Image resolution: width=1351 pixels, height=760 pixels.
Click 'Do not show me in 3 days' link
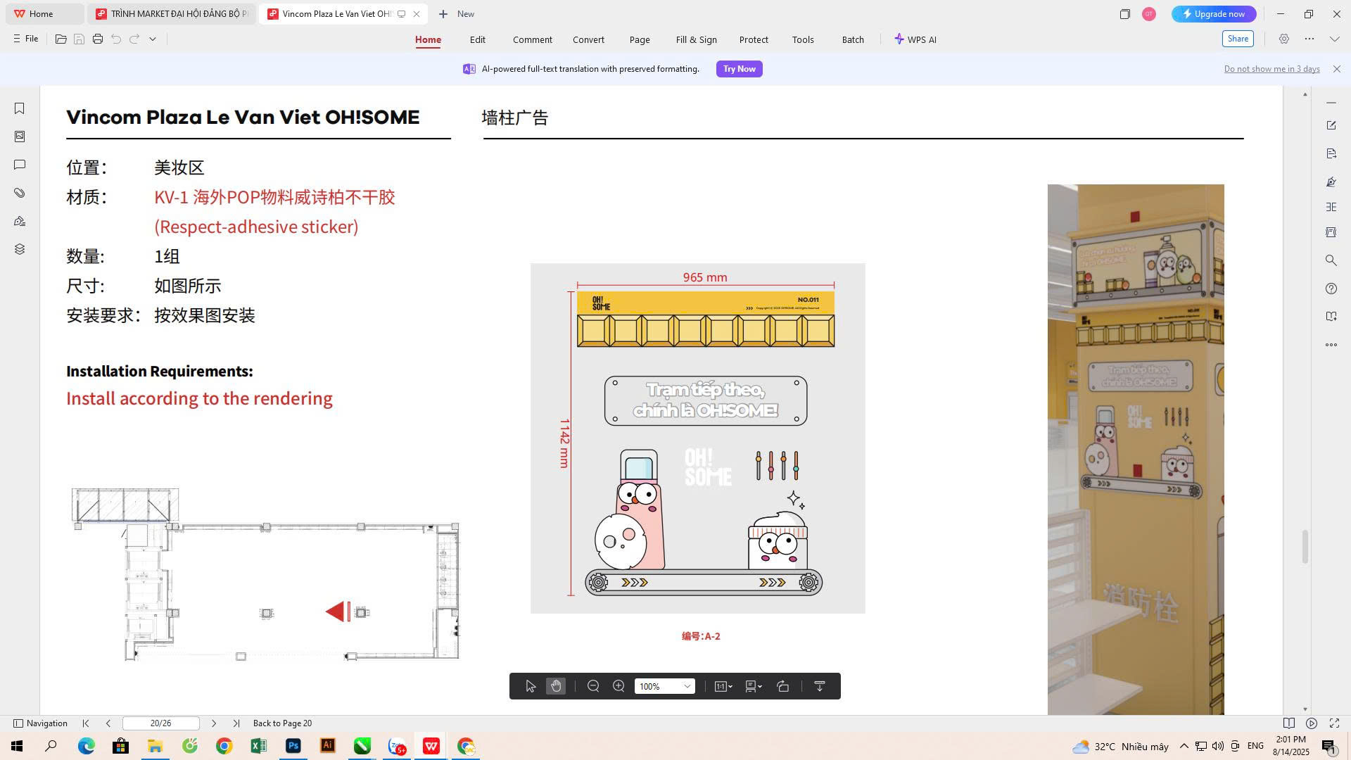click(1272, 69)
